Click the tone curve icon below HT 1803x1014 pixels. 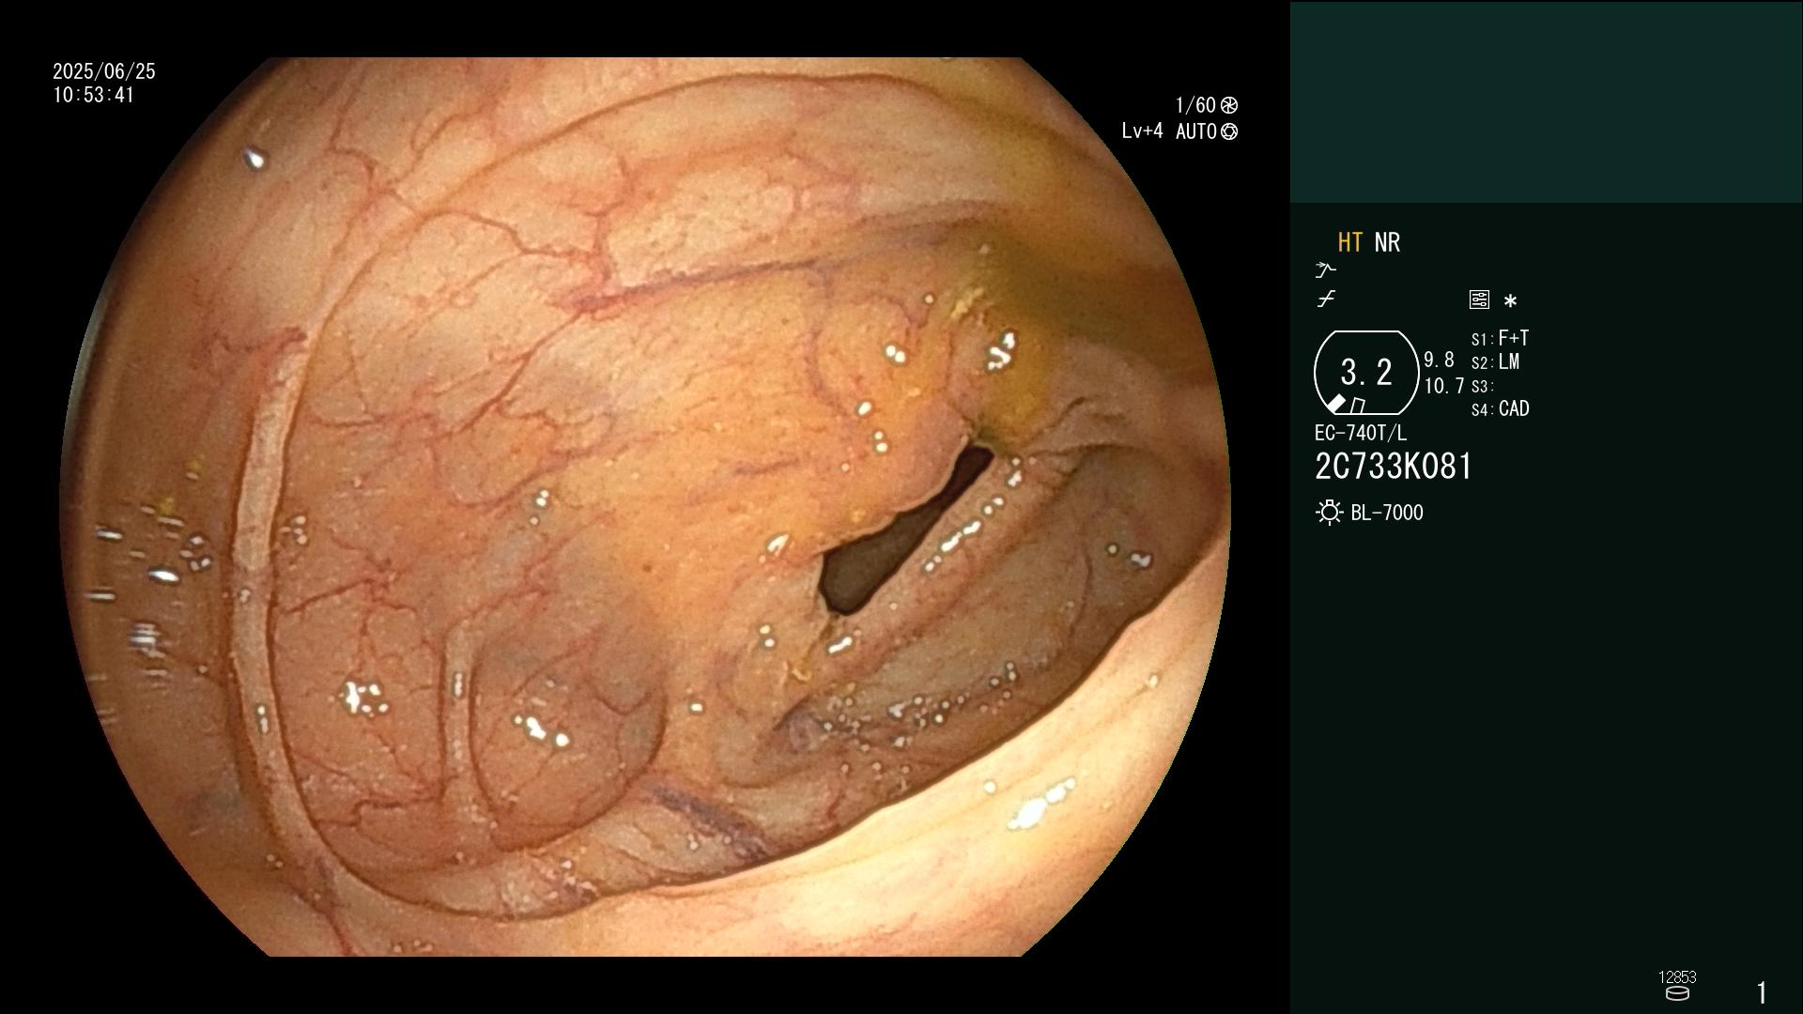click(x=1326, y=300)
